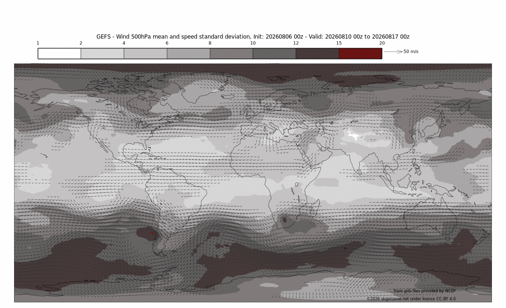Click the 'from grib files provided by NCEP' text

(424, 291)
